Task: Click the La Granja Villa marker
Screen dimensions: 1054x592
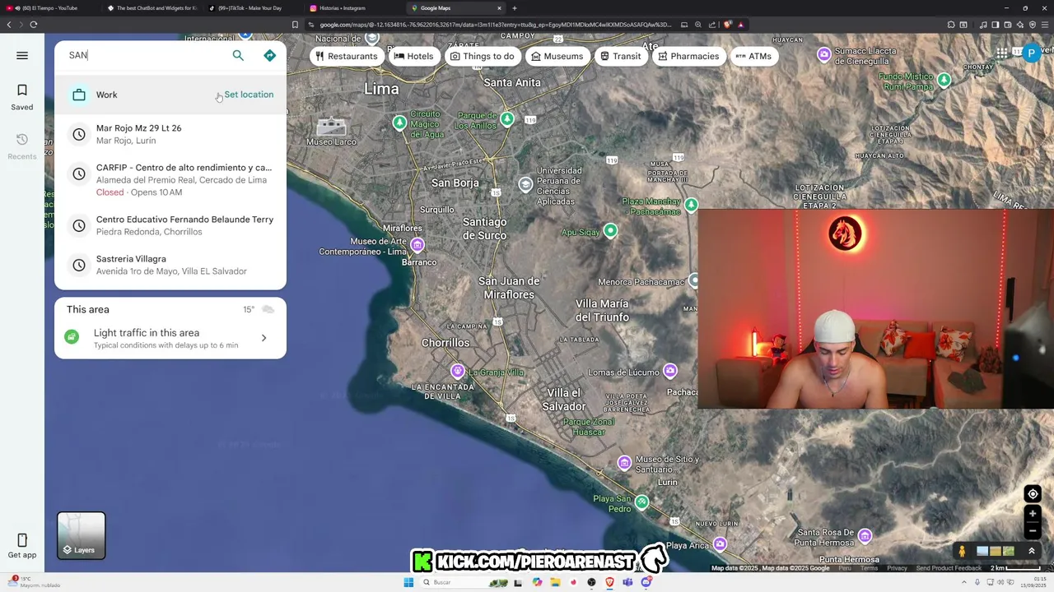Action: (x=458, y=371)
